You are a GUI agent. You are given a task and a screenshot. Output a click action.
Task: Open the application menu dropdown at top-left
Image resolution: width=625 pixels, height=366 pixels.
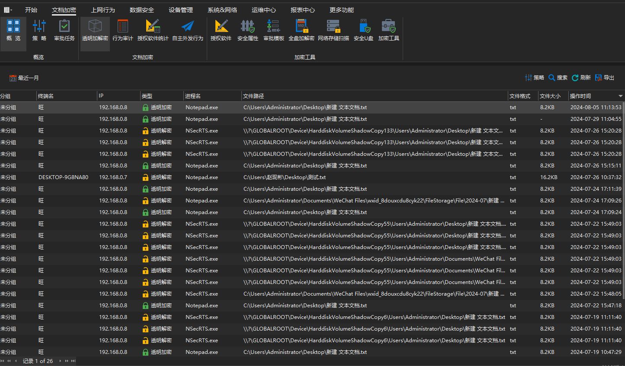[x=8, y=10]
